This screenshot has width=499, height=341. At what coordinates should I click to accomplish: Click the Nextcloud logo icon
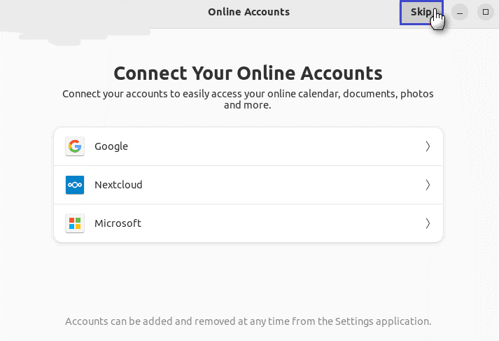tap(75, 185)
